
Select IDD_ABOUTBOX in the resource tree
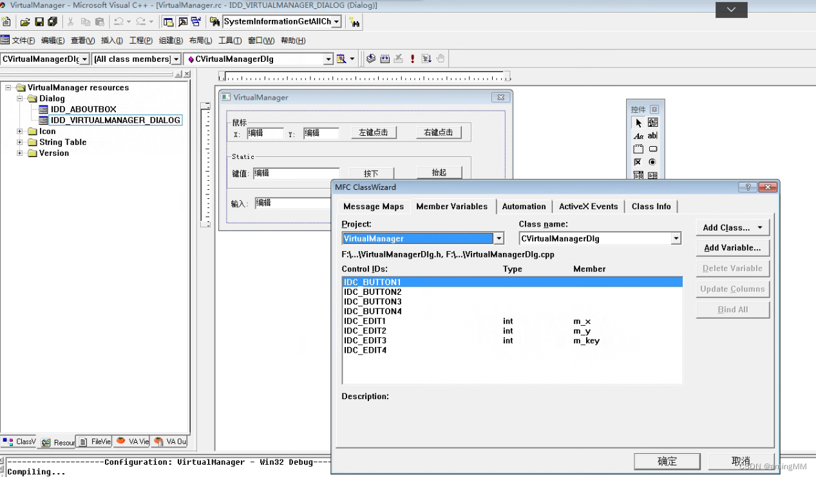pos(84,109)
